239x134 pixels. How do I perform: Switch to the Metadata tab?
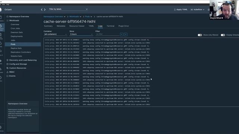pos(61,26)
